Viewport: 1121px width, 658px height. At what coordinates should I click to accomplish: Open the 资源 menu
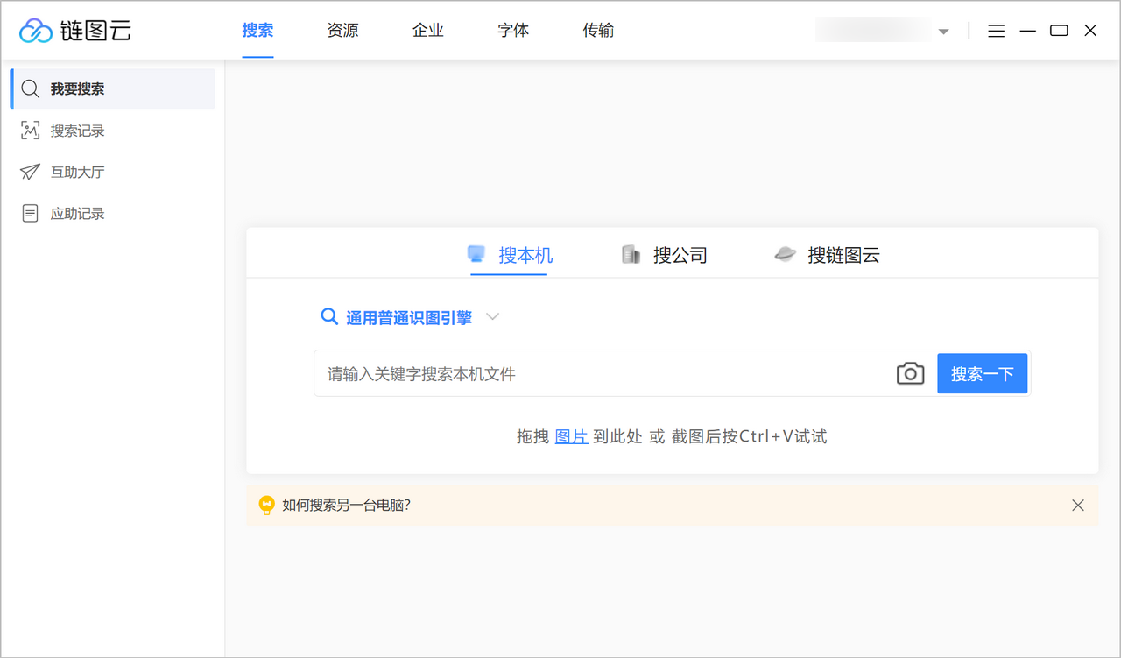pos(342,30)
